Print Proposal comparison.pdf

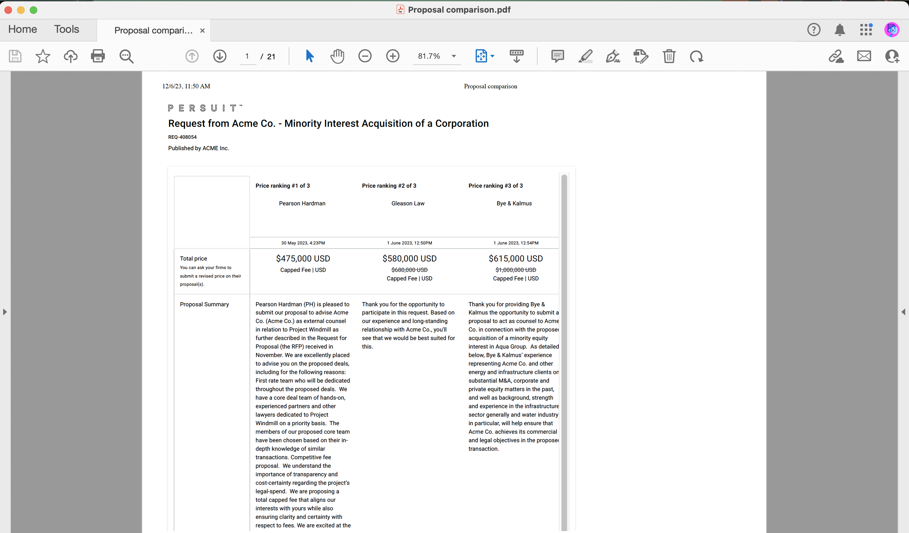(98, 56)
